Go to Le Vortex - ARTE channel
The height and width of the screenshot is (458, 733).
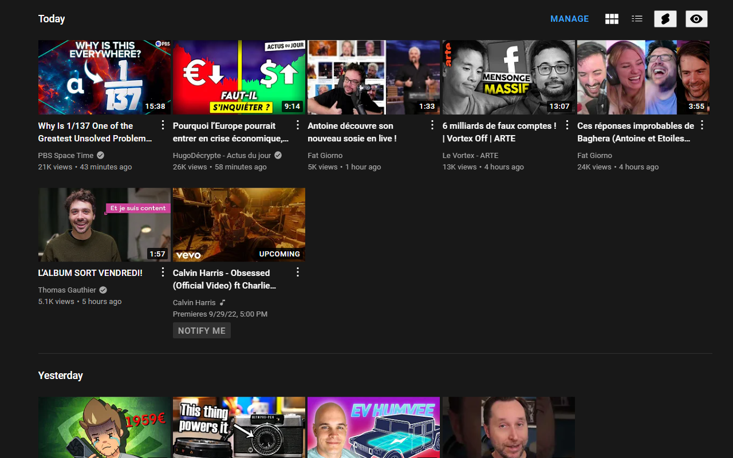click(x=471, y=155)
